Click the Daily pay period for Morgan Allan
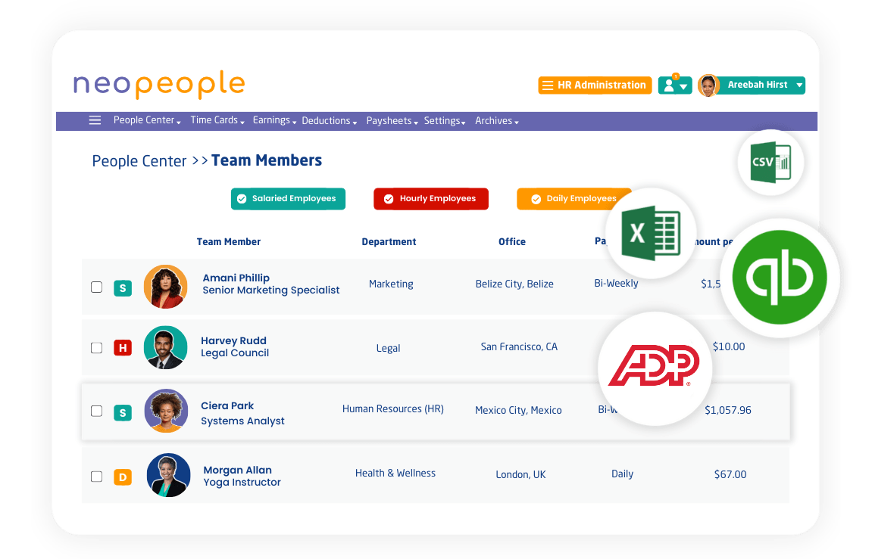Viewport: 872px width, 559px height. pos(622,474)
